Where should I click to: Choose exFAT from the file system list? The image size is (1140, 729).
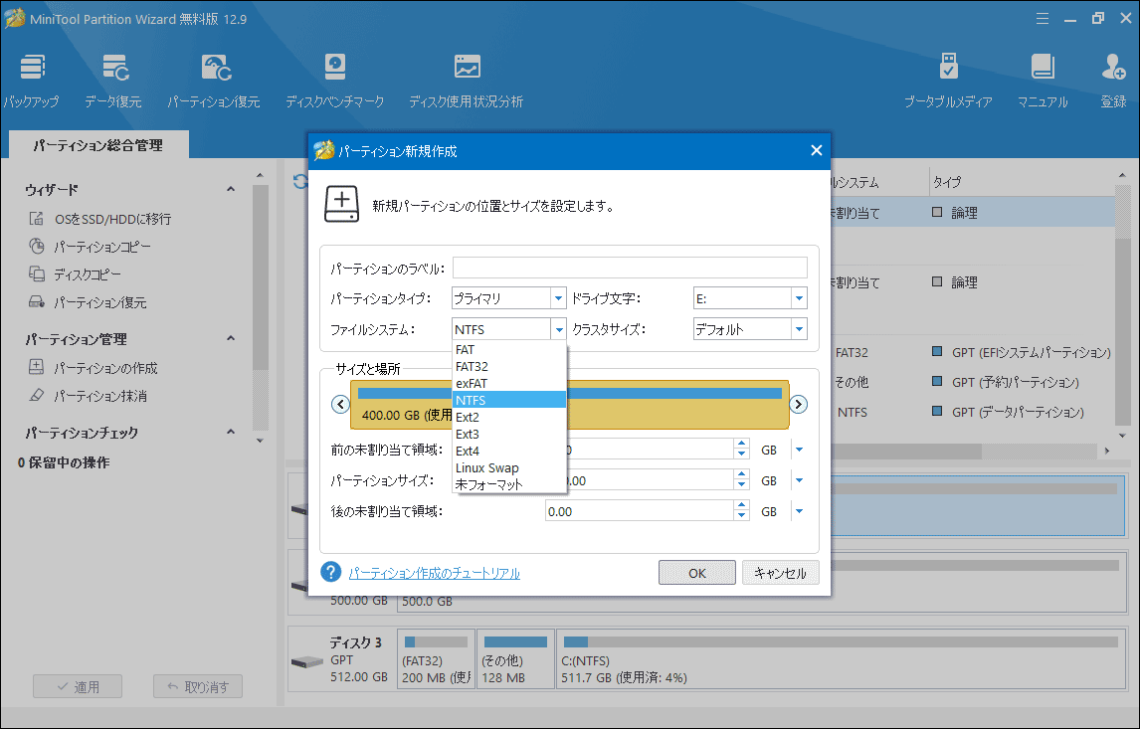[x=509, y=383]
